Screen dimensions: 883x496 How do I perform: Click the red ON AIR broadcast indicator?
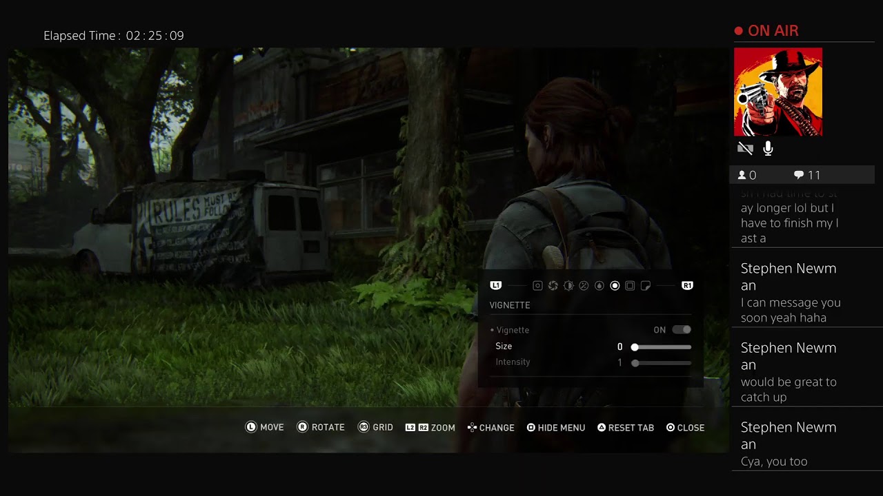(x=766, y=31)
